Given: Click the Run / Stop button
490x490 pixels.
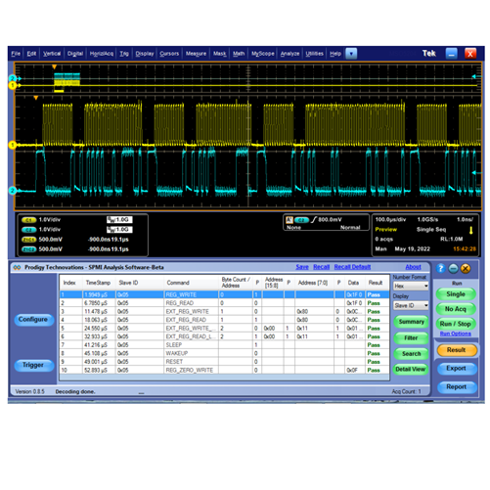Looking at the screenshot, I should [456, 324].
